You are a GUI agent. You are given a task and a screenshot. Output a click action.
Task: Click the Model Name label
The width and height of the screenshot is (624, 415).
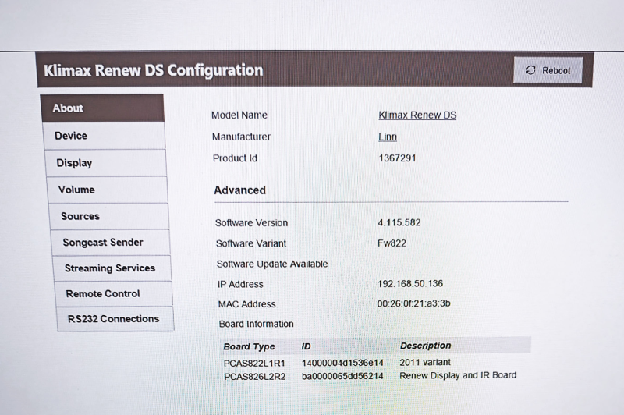click(239, 115)
